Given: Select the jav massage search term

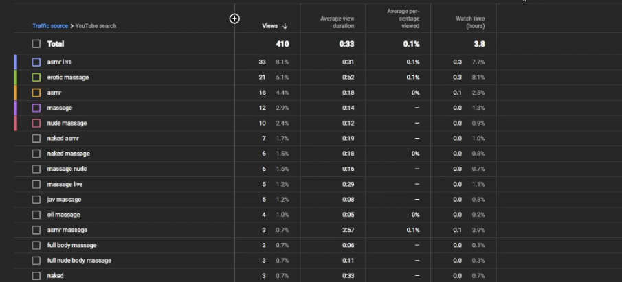Looking at the screenshot, I should click(x=64, y=199).
